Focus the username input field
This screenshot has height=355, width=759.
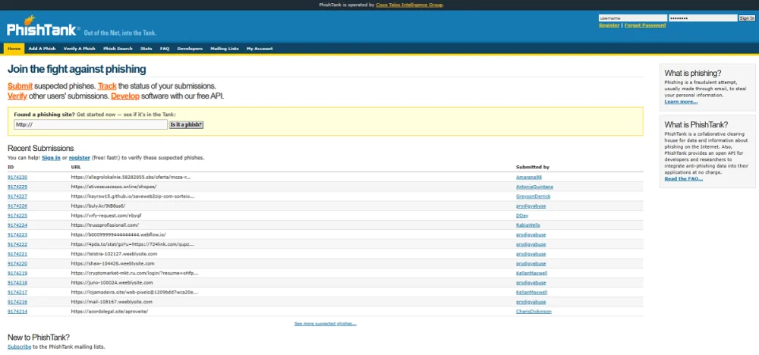631,18
